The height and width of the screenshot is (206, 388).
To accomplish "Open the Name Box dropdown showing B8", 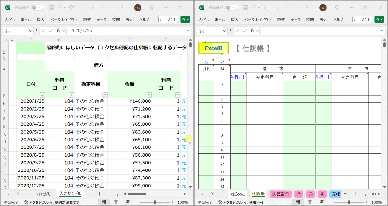I will (225, 31).
